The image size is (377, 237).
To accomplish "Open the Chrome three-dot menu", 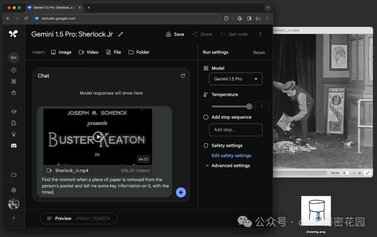I will click(267, 18).
